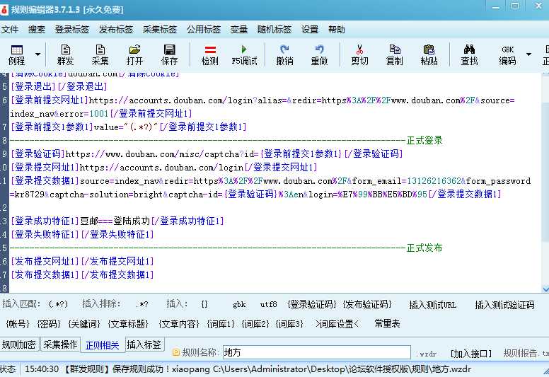
Task: Open the 变量 menu
Action: coord(239,30)
